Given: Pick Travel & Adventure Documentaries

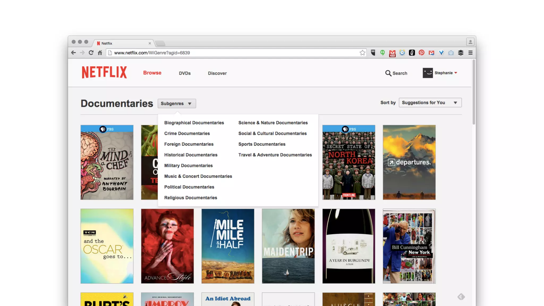Looking at the screenshot, I should 275,155.
